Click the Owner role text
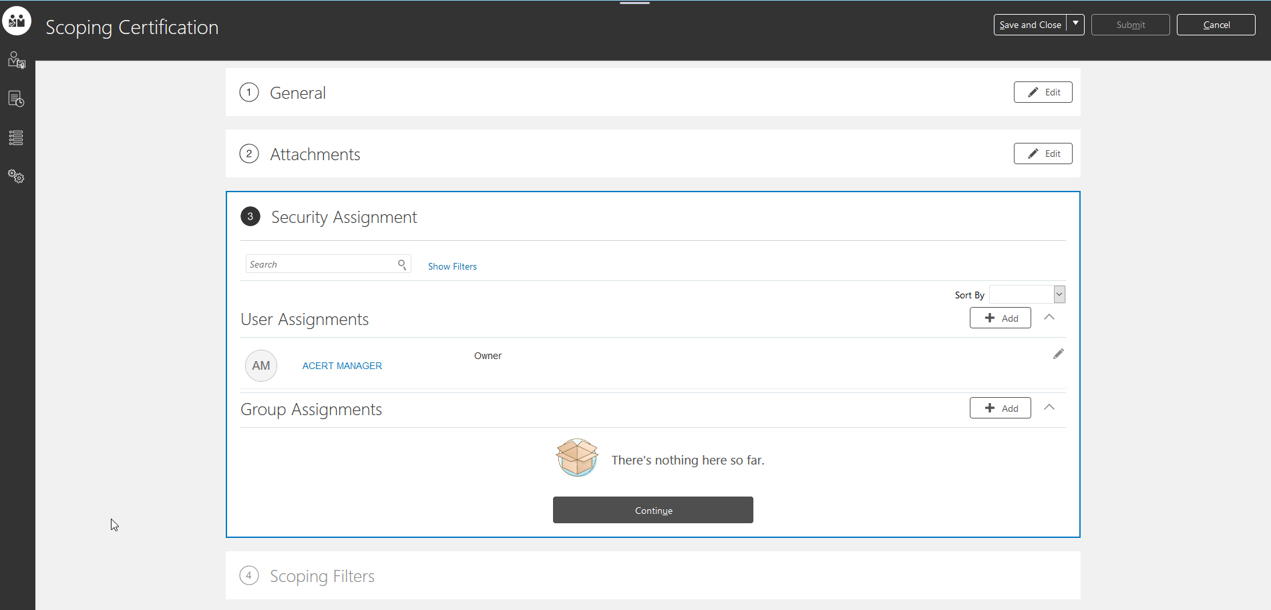 (488, 356)
